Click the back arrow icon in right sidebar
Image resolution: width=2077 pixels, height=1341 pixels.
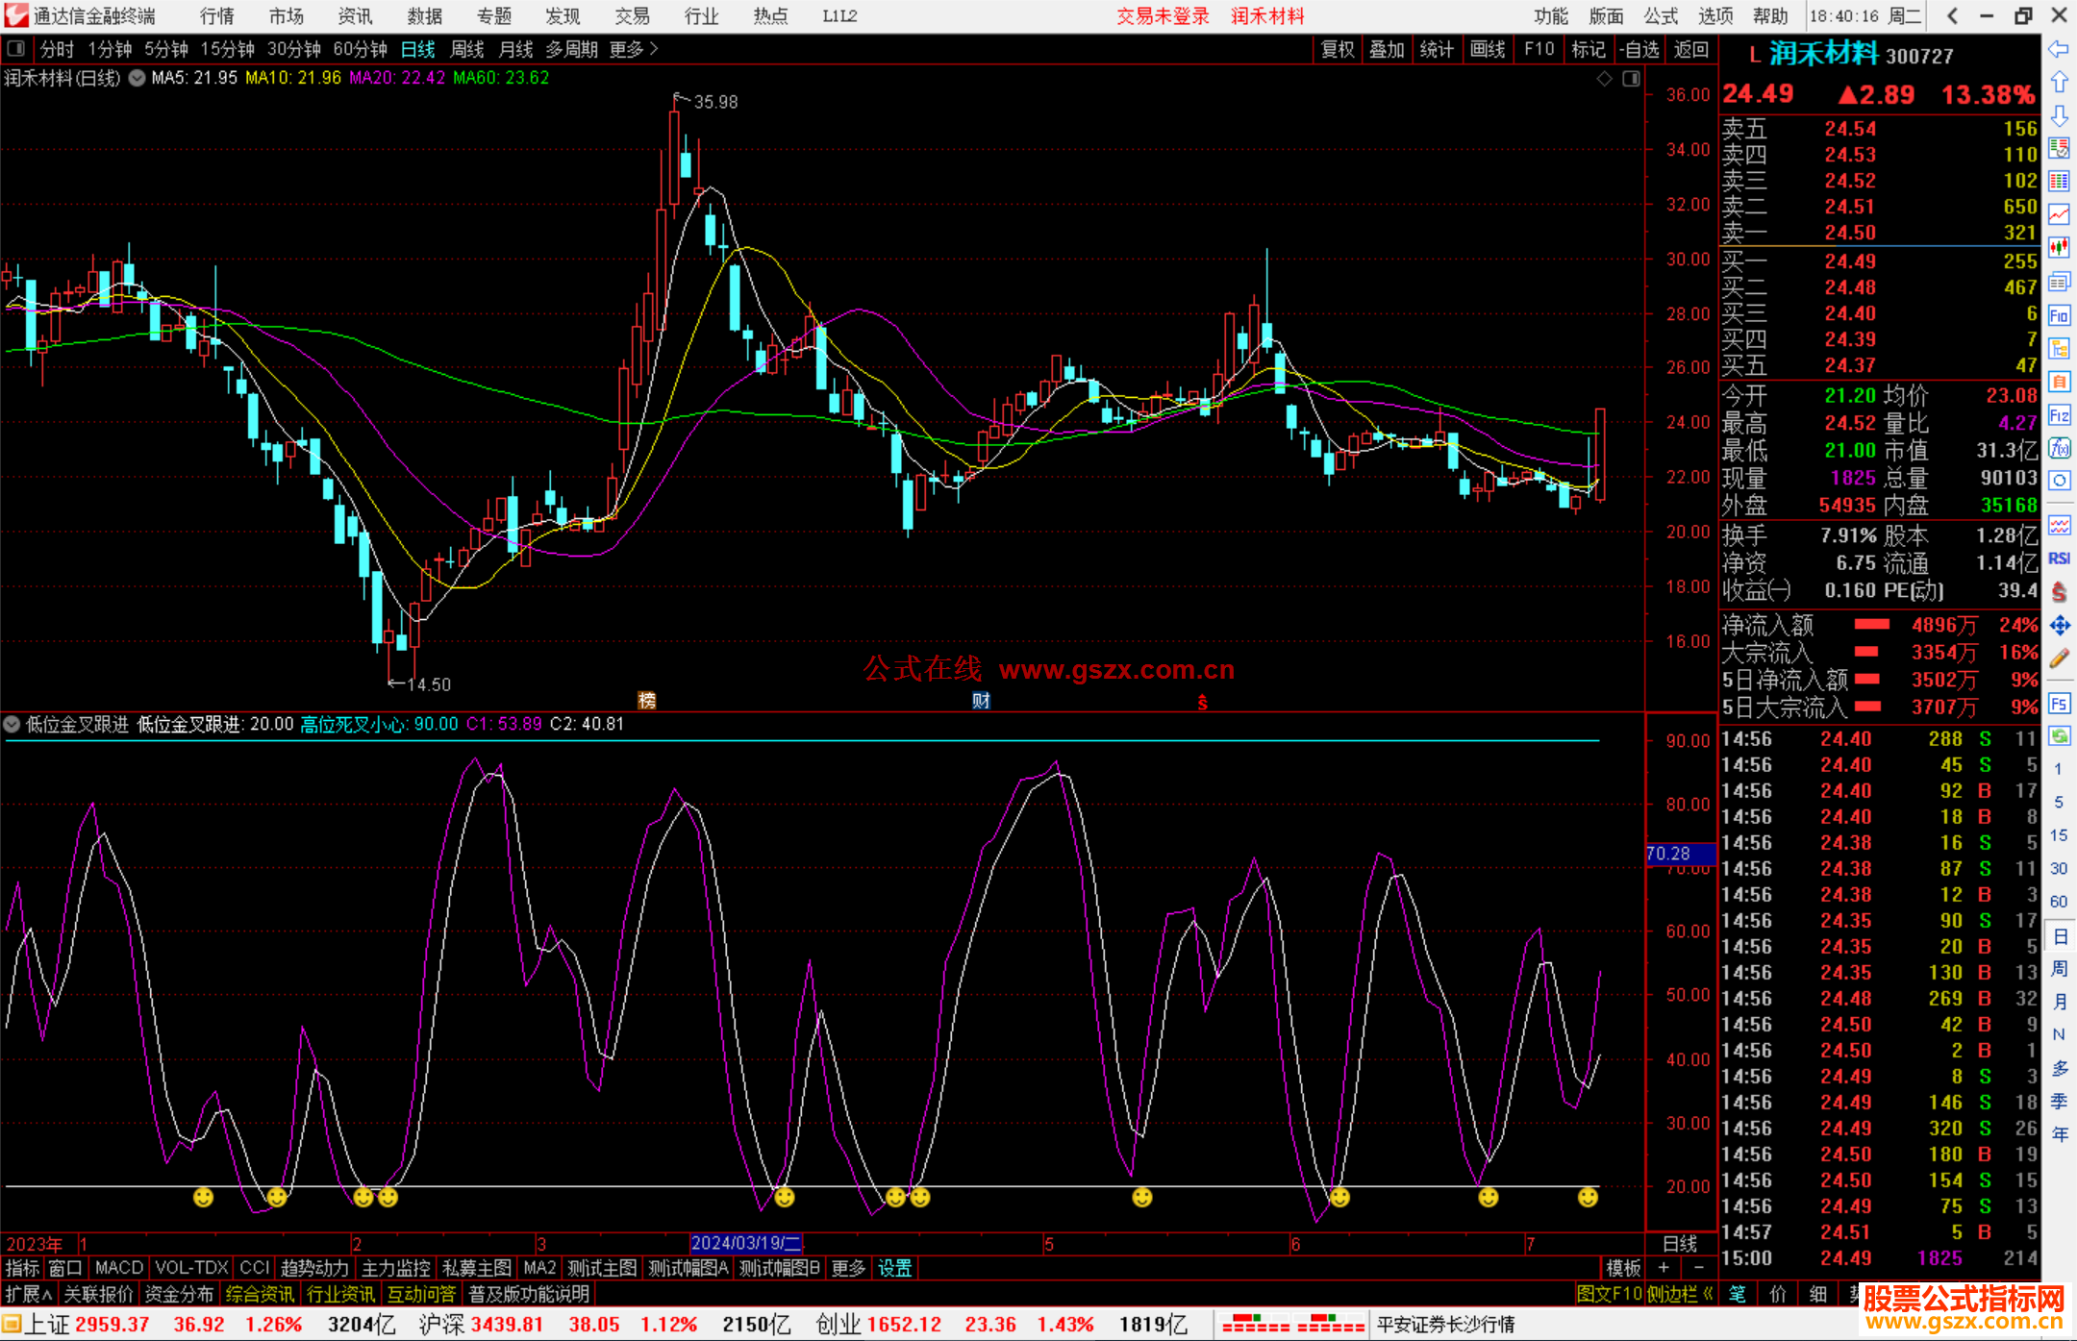tap(2059, 49)
